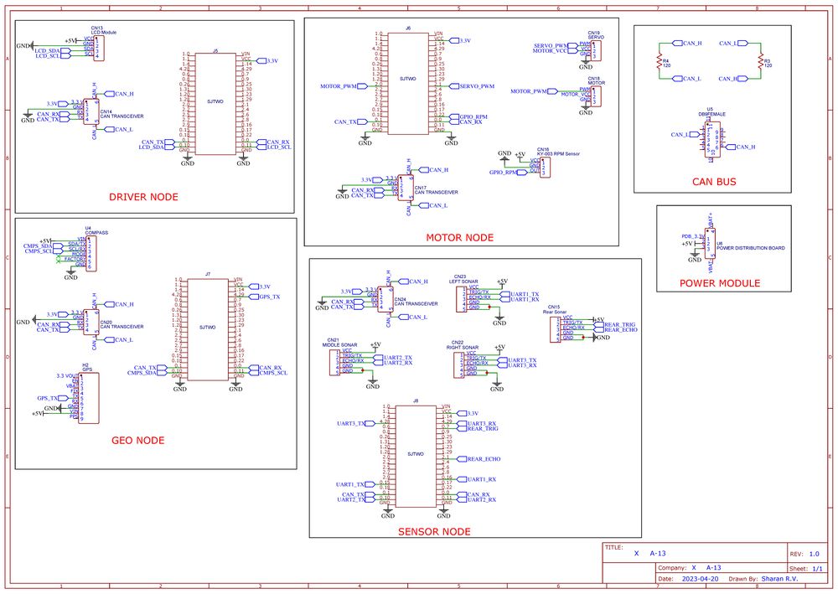The width and height of the screenshot is (838, 594).
Task: Click the SJTWO label inside J7
Action: tap(207, 328)
